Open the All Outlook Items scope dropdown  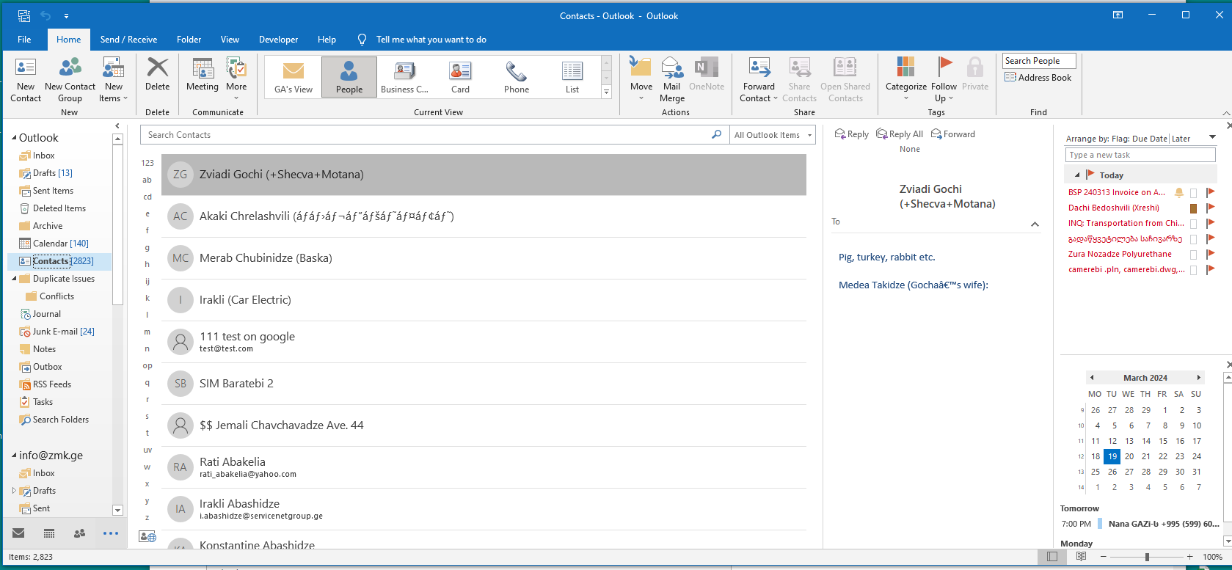click(773, 135)
